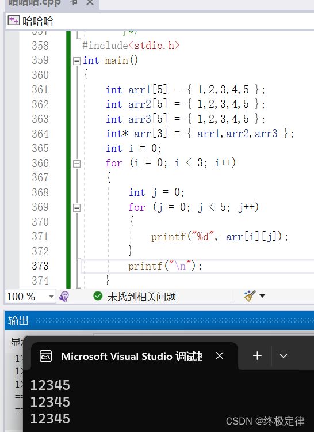The height and width of the screenshot is (432, 314).
Task: Click the 哈哈哈 project icon
Action: click(x=14, y=21)
